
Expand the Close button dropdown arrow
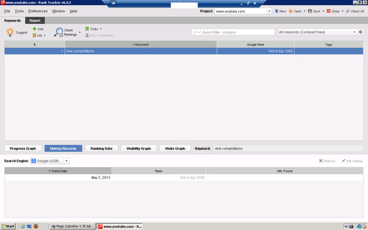click(x=342, y=11)
